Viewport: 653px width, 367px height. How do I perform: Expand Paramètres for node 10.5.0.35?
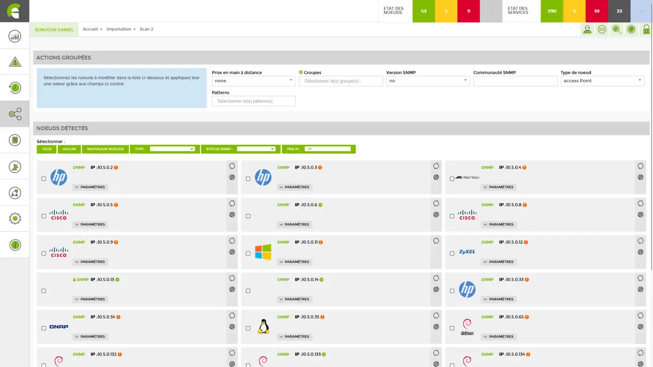tap(295, 337)
